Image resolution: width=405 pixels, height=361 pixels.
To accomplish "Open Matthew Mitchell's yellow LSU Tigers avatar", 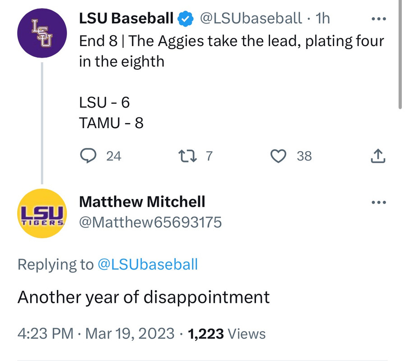I will 42,213.
